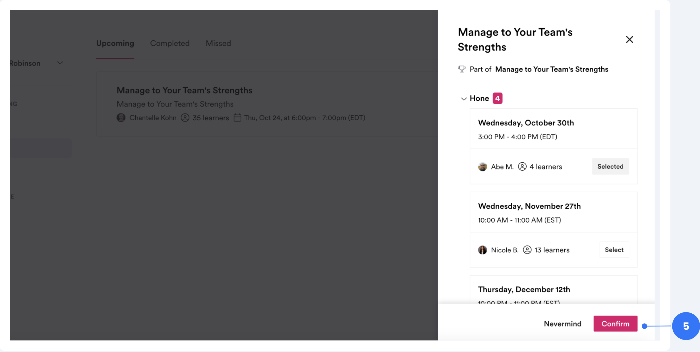Collapse the Hone section chevron
Screen dimensions: 700x352
pyautogui.click(x=464, y=99)
